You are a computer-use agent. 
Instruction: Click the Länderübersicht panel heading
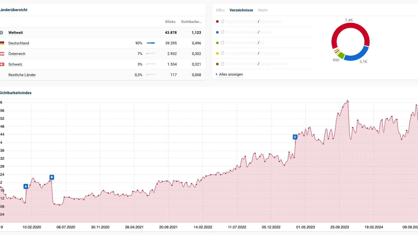pyautogui.click(x=13, y=10)
